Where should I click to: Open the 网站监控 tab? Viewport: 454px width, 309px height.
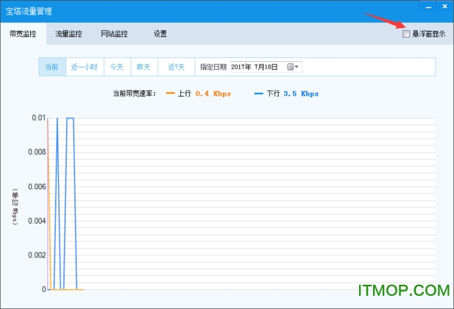click(x=114, y=34)
